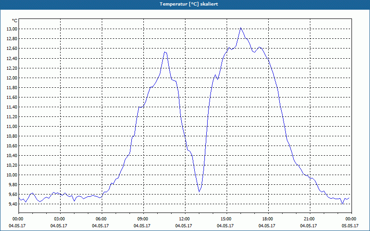370x231 pixels.
Task: Click the 12,80 y-axis value
Action: tap(12, 39)
